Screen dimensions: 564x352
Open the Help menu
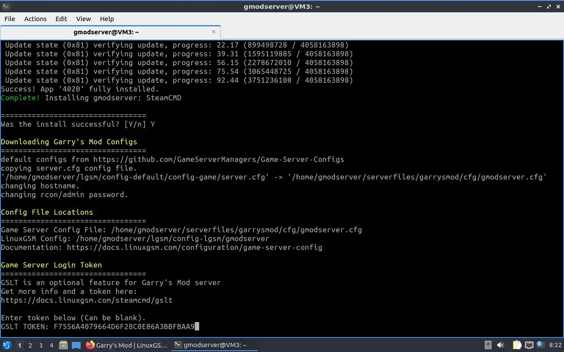[107, 19]
